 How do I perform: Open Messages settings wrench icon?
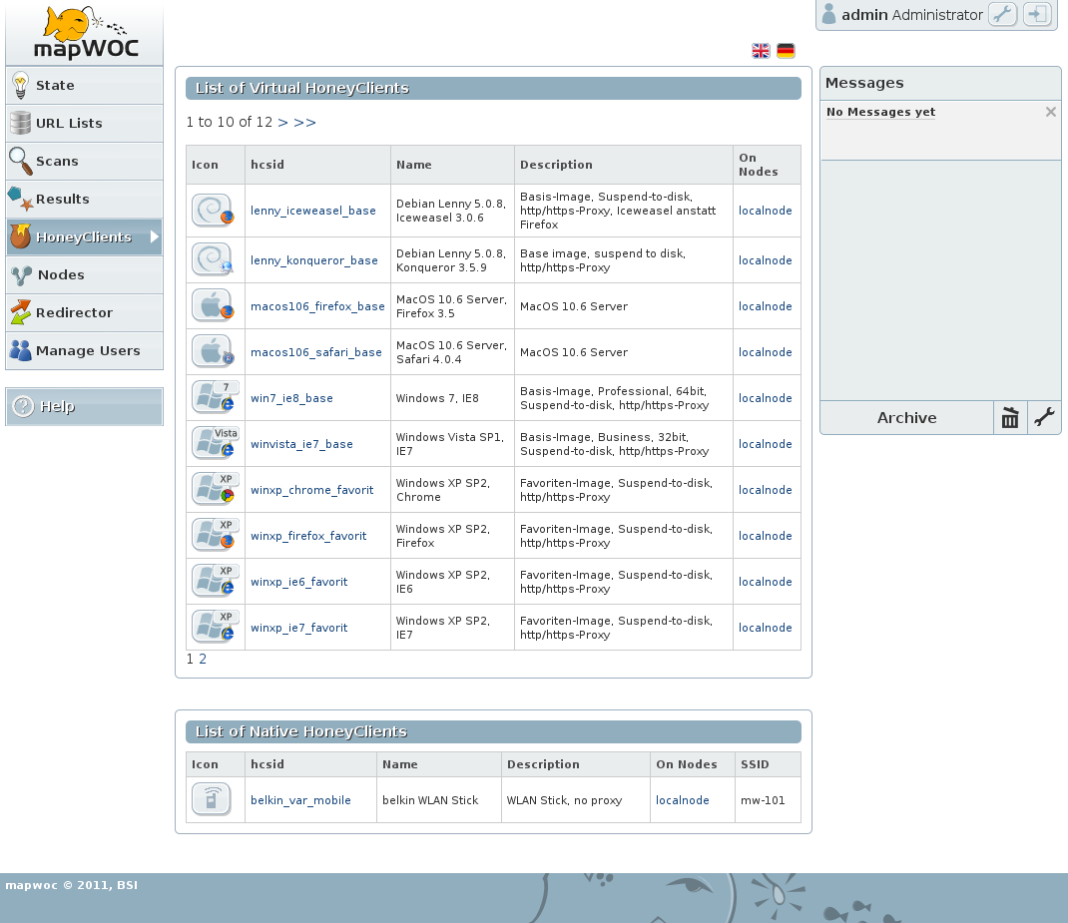[1044, 418]
